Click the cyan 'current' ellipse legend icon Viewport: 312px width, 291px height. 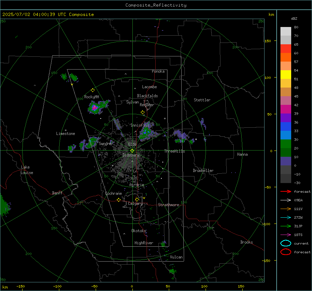click(x=286, y=243)
